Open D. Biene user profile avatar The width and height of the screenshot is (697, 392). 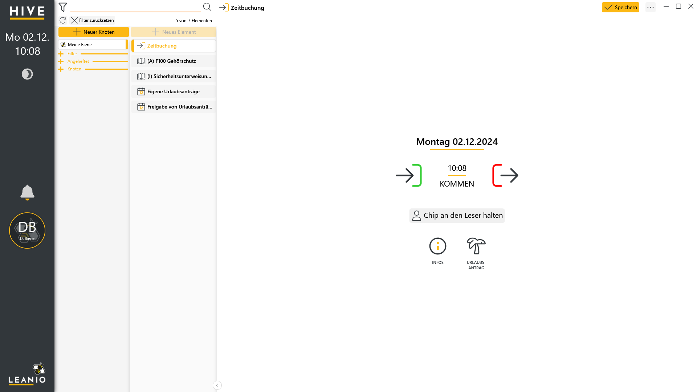point(27,230)
